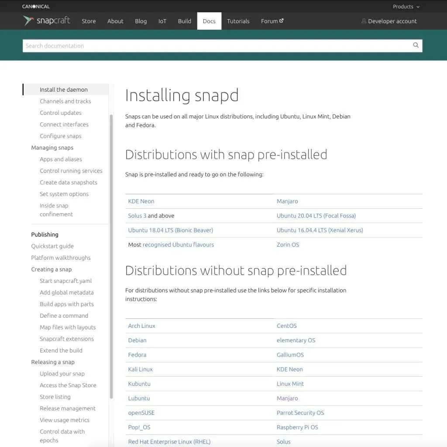
Task: Open elementary OS install instructions
Action: point(296,340)
